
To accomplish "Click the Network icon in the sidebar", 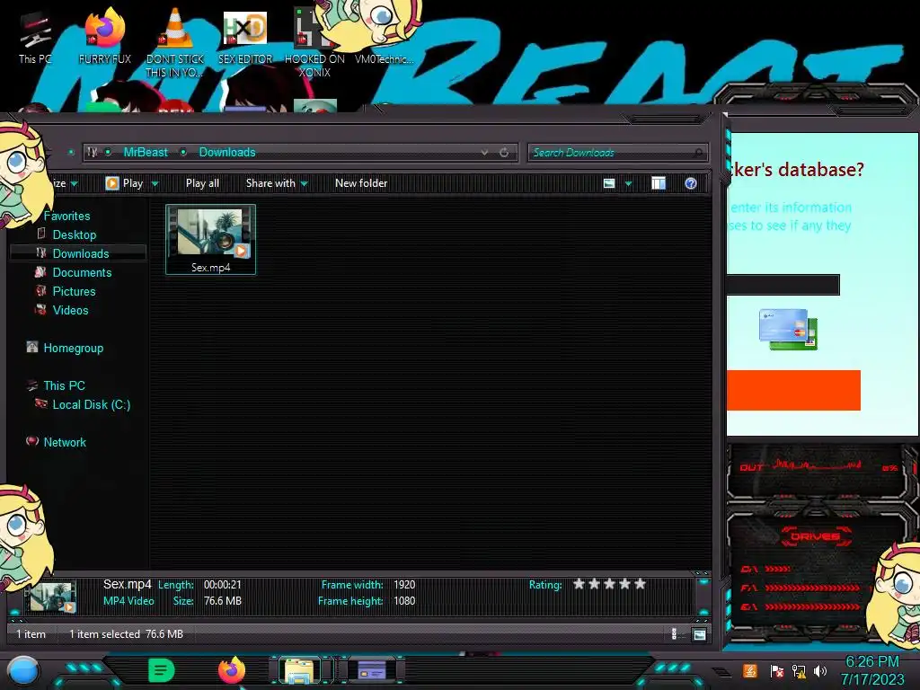I will click(x=32, y=440).
